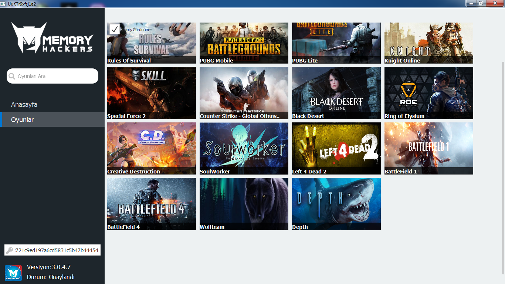This screenshot has width=505, height=284.
Task: Toggle the Geniş Görünüm checkbox
Action: click(x=115, y=29)
